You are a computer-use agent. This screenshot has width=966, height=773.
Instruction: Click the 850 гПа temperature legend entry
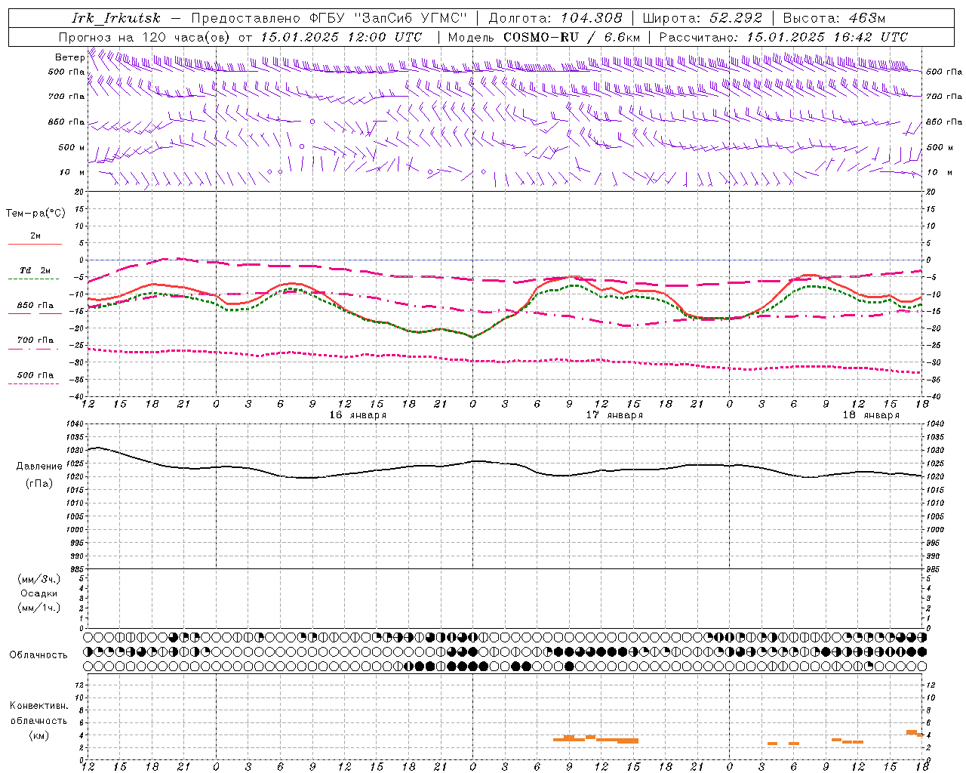(x=35, y=306)
